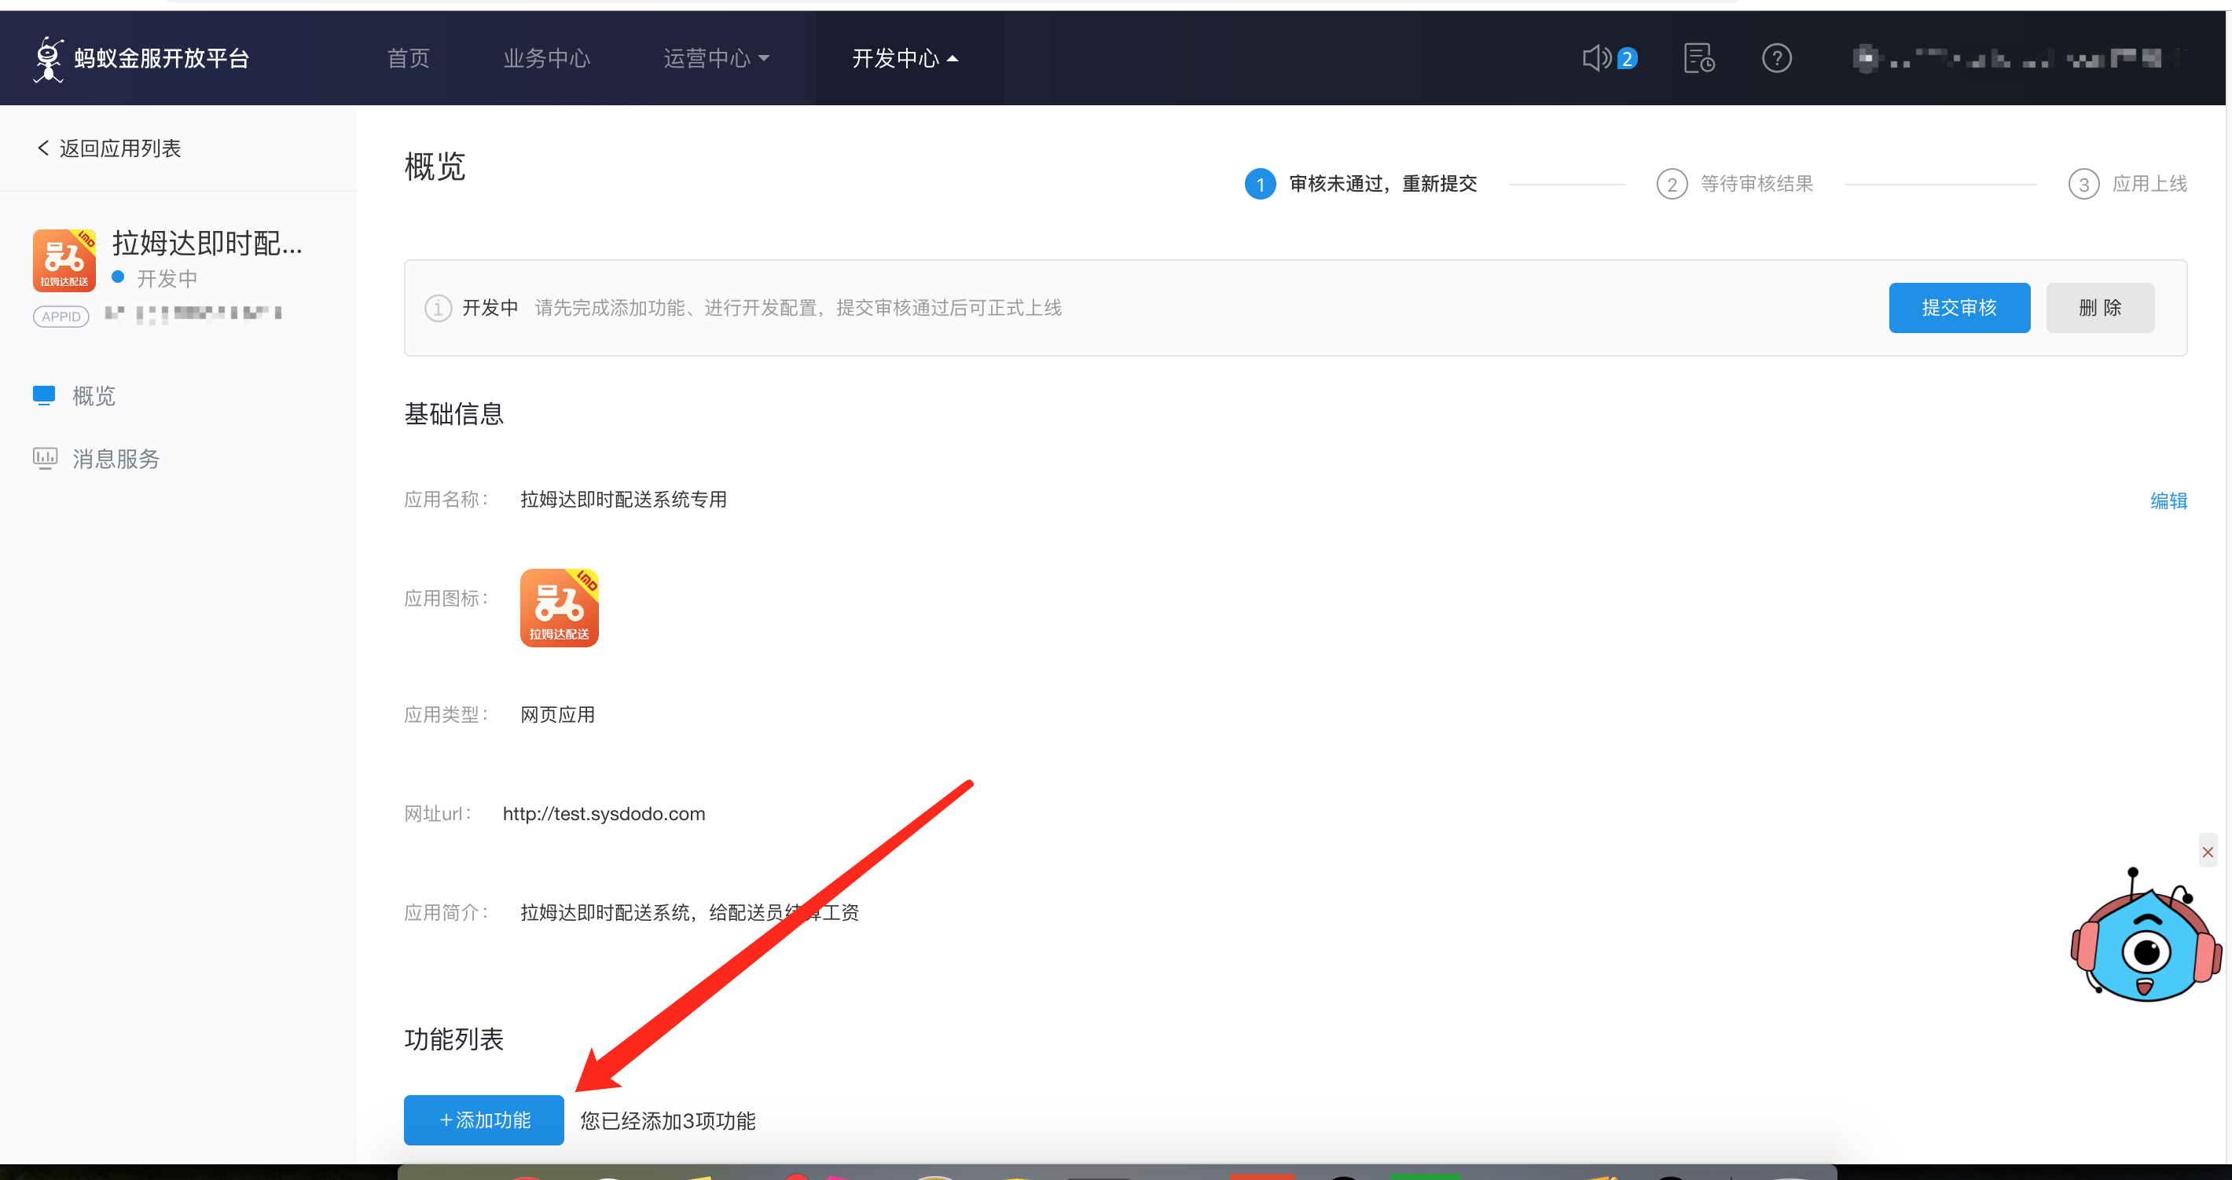2232x1180 pixels.
Task: Click the Ant Financial ant logo icon
Action: [49, 59]
